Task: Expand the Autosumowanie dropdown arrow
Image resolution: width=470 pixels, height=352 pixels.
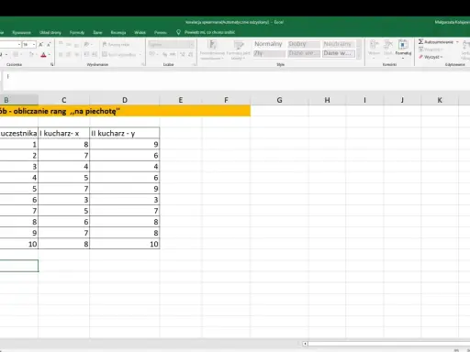Action: [457, 42]
